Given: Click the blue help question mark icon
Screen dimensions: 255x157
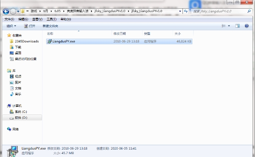Looking at the screenshot, I should (x=246, y=26).
